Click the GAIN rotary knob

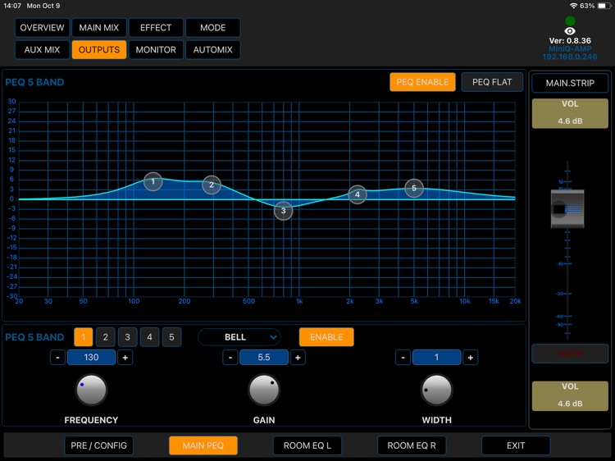click(x=264, y=390)
